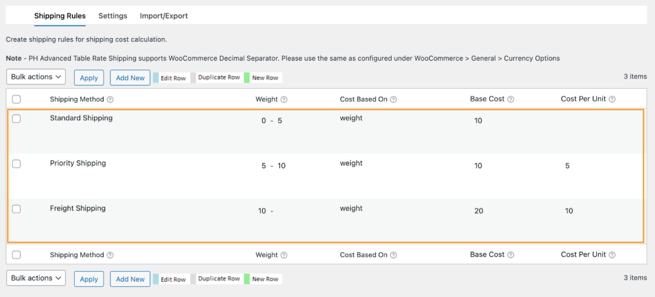
Task: Switch to the Settings tab
Action: point(112,15)
